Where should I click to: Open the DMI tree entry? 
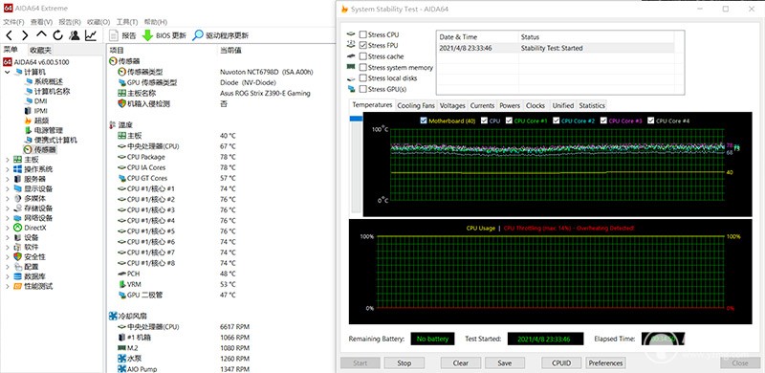tap(40, 101)
